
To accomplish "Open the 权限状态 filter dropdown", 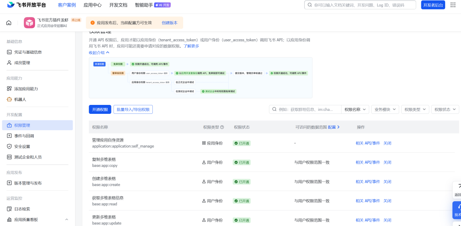I will pyautogui.click(x=445, y=109).
